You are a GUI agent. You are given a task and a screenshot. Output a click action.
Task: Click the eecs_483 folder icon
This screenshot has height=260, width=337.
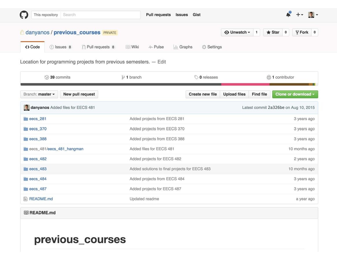(26, 169)
